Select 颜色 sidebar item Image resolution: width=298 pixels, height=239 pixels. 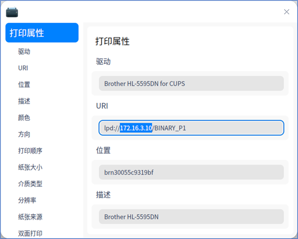tap(24, 118)
